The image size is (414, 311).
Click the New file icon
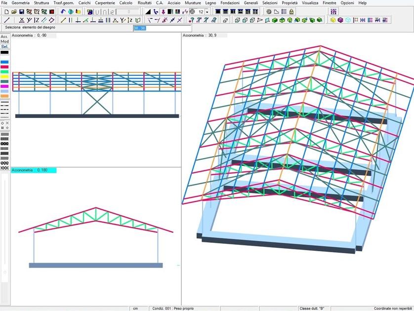(x=6, y=11)
